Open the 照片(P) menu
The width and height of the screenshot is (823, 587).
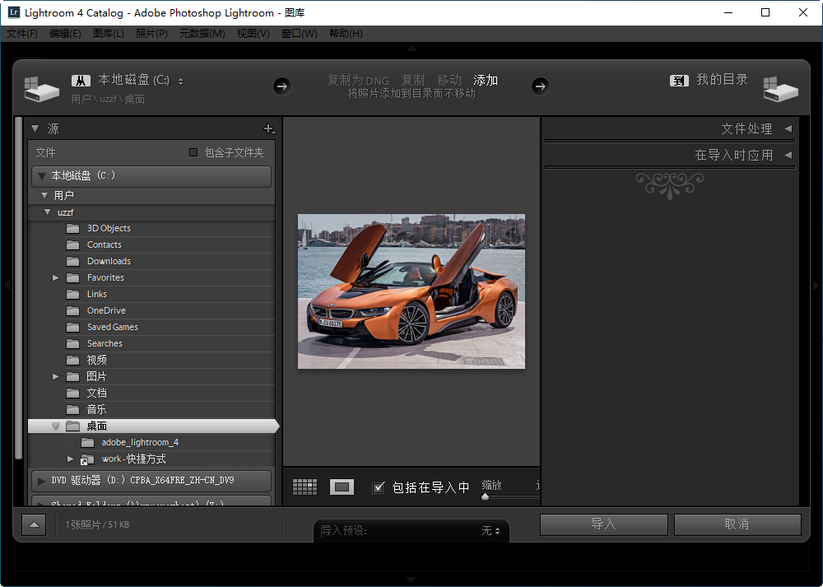tap(151, 34)
